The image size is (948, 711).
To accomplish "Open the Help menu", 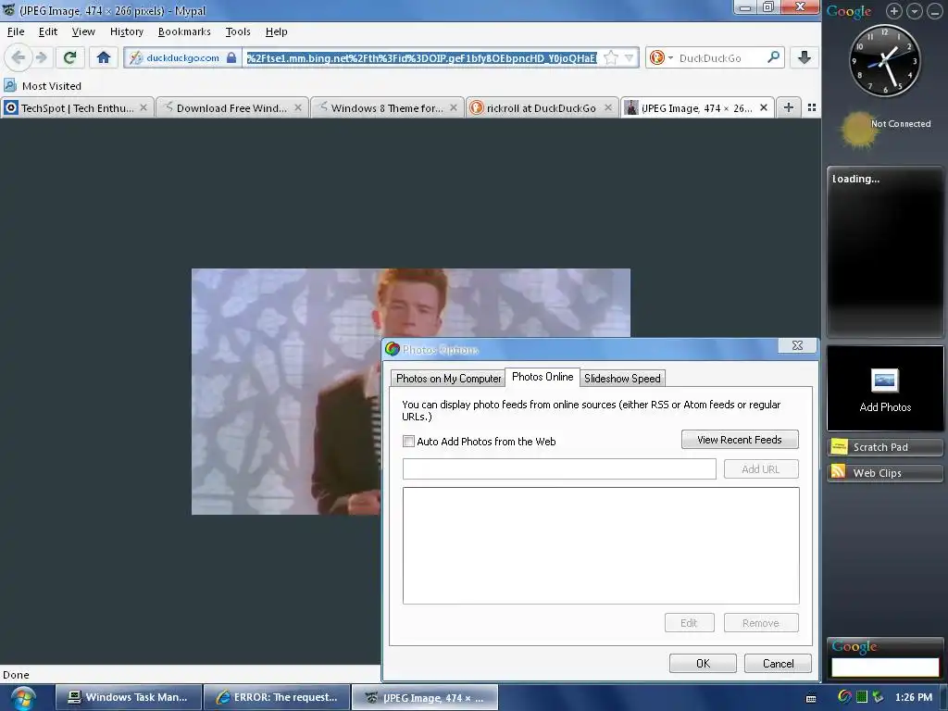I will point(276,31).
